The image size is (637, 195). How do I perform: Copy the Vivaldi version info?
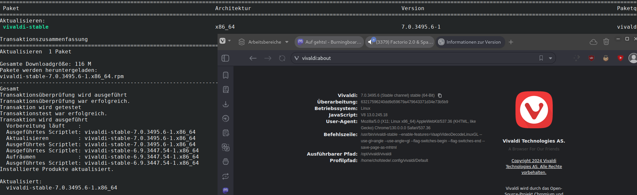(x=440, y=96)
